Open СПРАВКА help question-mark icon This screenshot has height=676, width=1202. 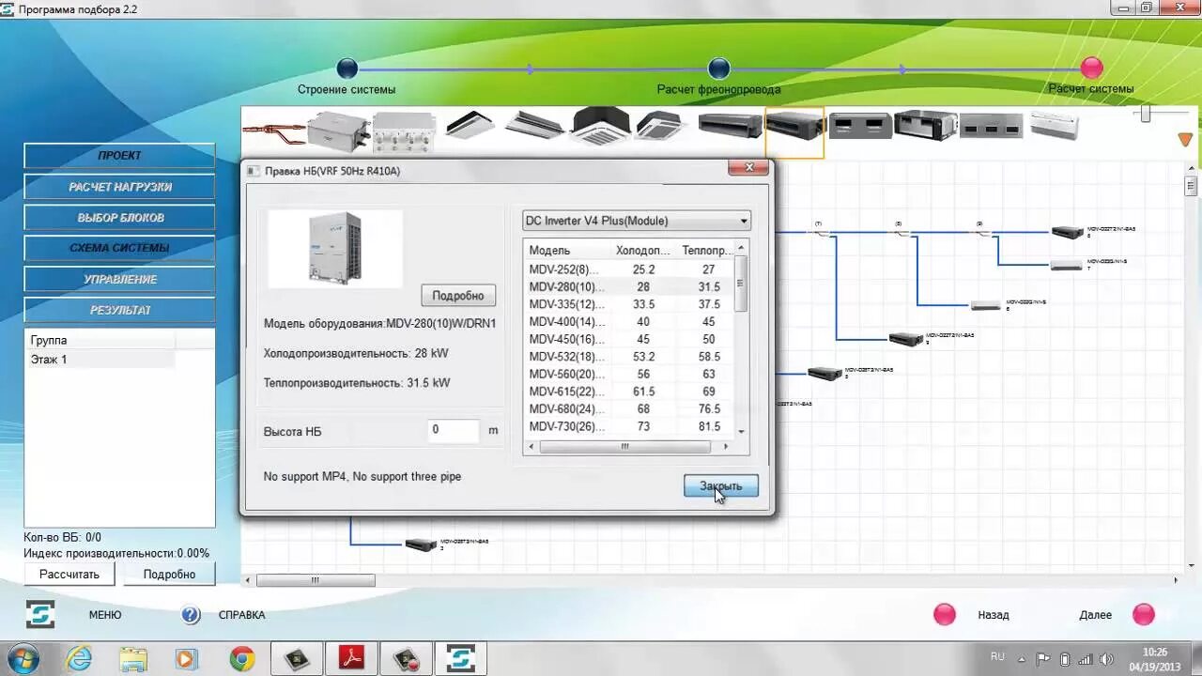(x=191, y=615)
